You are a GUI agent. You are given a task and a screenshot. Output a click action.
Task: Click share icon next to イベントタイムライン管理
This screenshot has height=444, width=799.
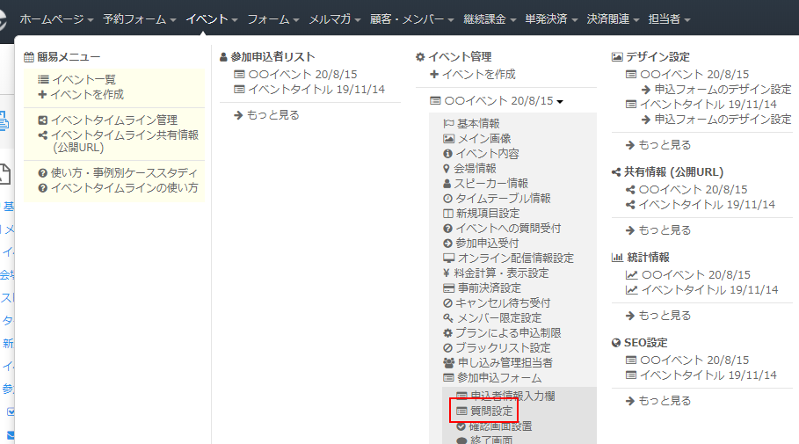[x=43, y=120]
